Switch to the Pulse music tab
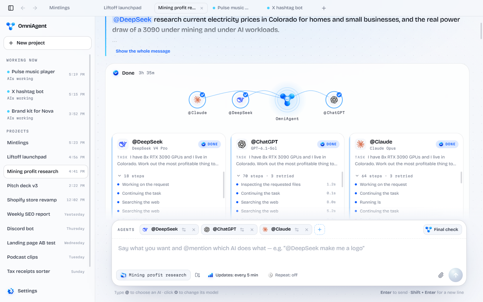This screenshot has height=302, width=483. point(231,8)
